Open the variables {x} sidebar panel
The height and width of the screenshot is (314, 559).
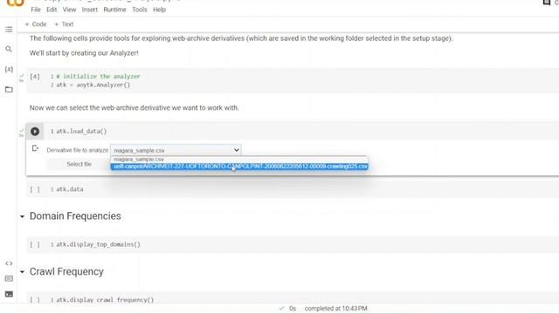pos(9,69)
